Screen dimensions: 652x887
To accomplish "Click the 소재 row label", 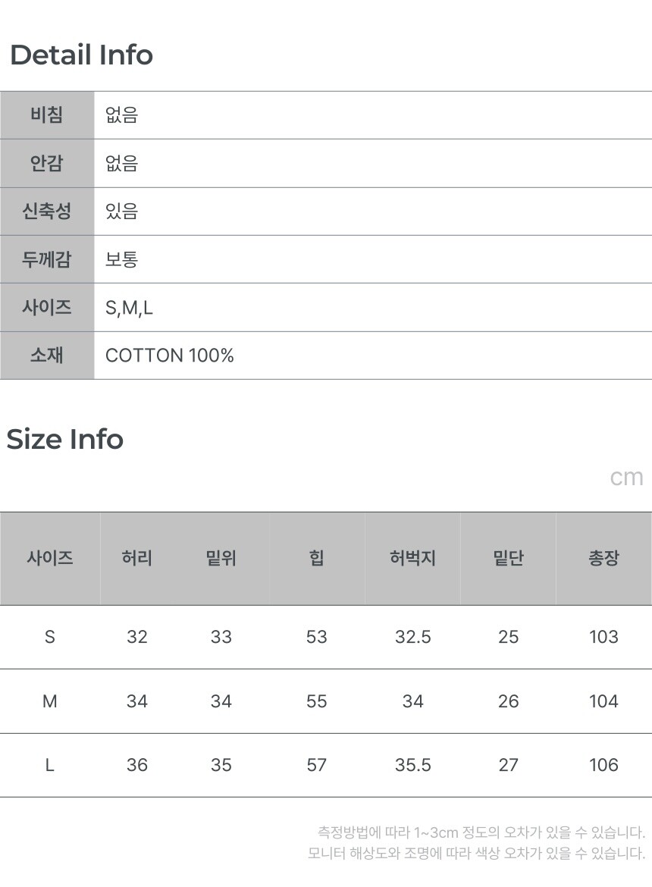I will click(47, 356).
